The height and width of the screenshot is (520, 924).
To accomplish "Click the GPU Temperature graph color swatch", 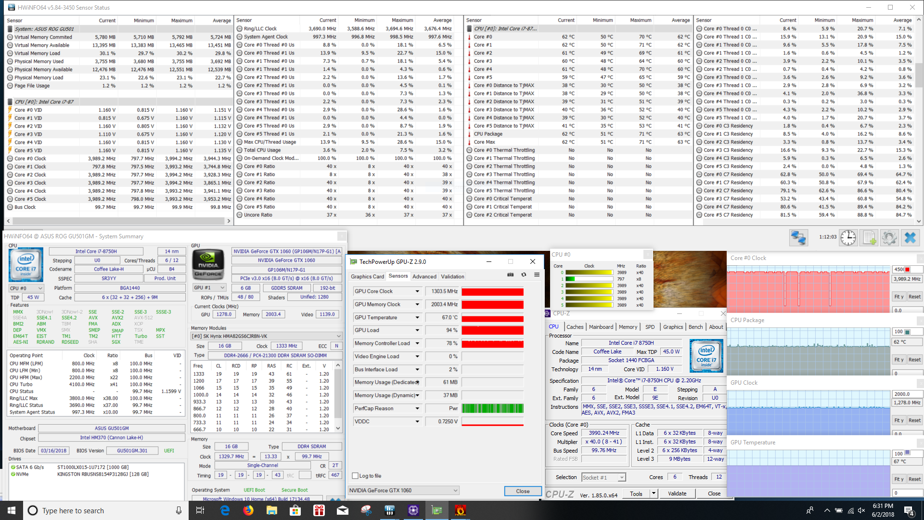I will pos(907,453).
